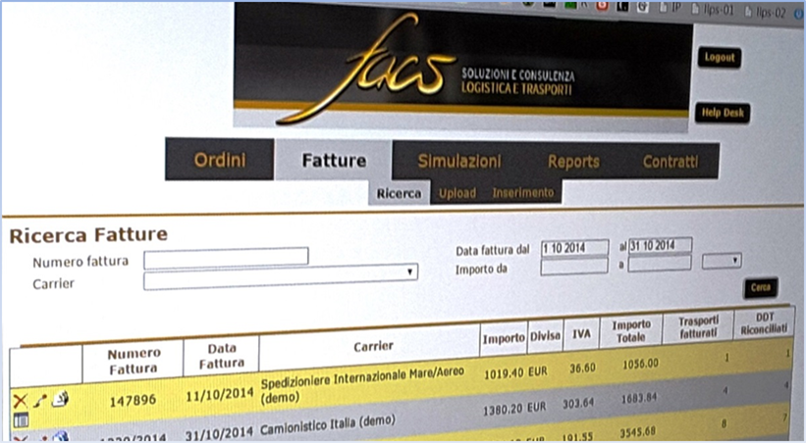The height and width of the screenshot is (443, 806).
Task: Open the Help Desk button
Action: (x=722, y=113)
